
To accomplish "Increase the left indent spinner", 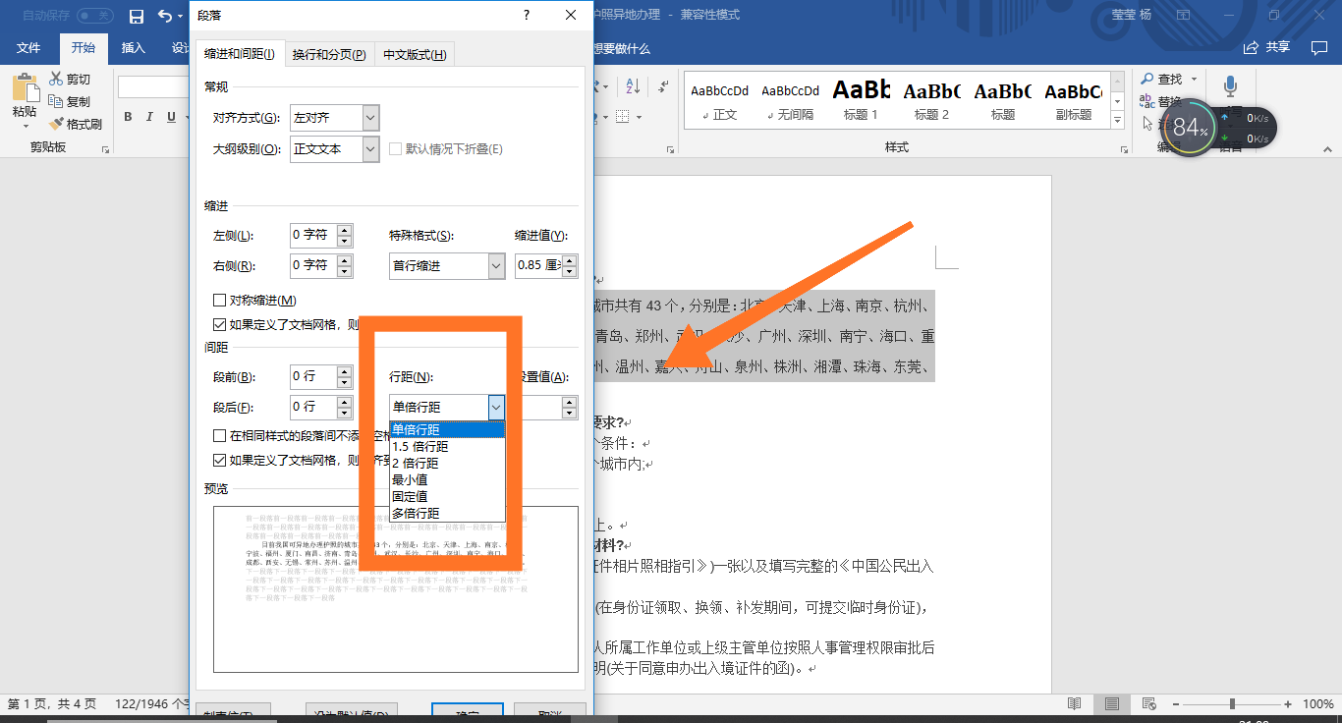I will tap(344, 231).
